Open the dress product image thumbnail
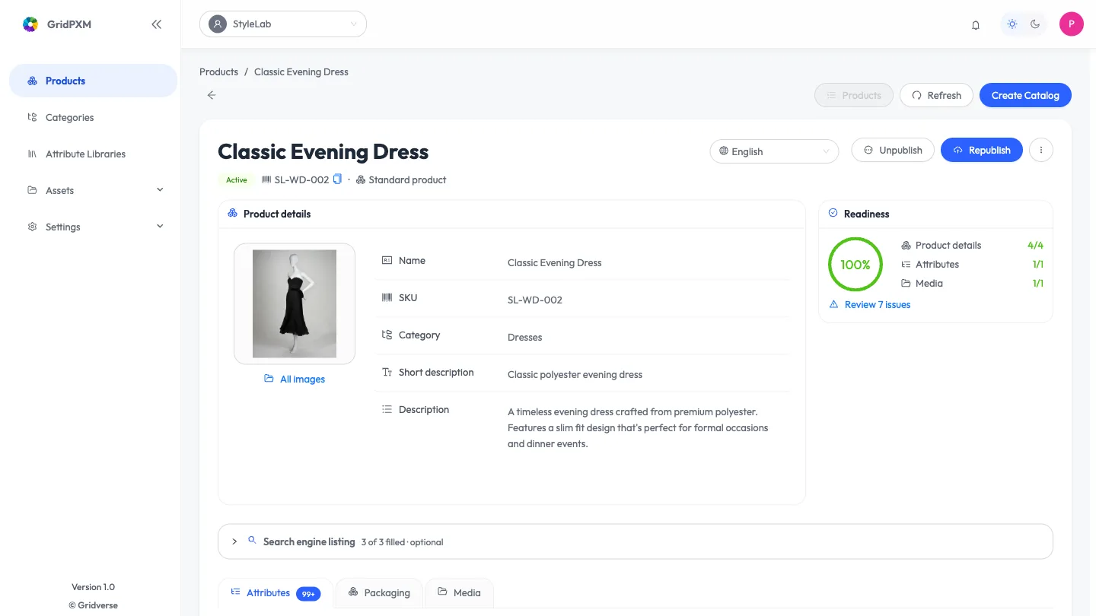This screenshot has width=1096, height=616. coord(295,303)
